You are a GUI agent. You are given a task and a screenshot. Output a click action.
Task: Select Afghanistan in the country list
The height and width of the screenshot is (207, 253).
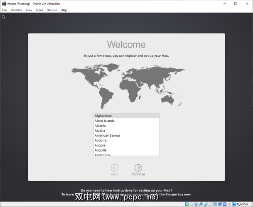pyautogui.click(x=103, y=116)
